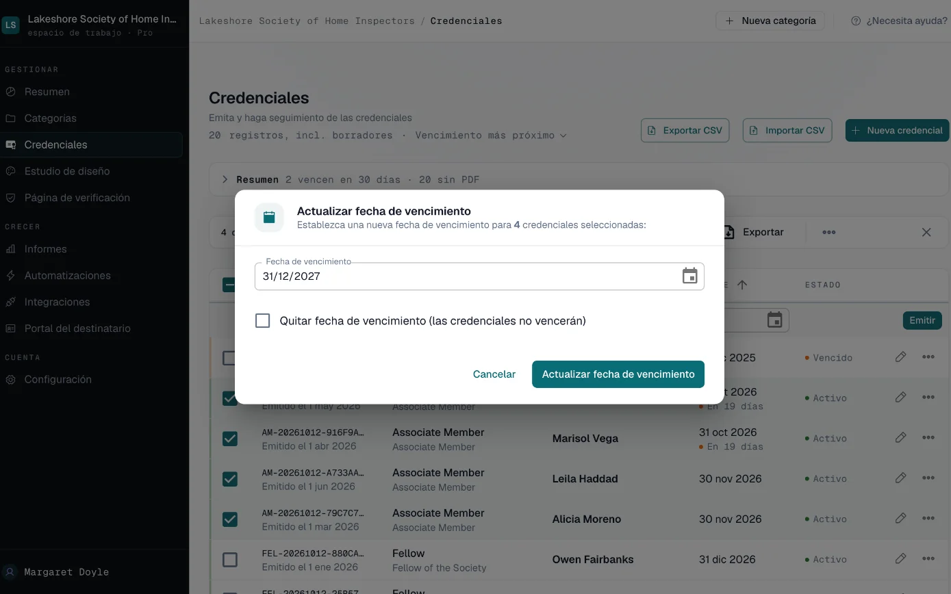
Task: Open Estudio de diseño in sidebar
Action: pos(67,171)
